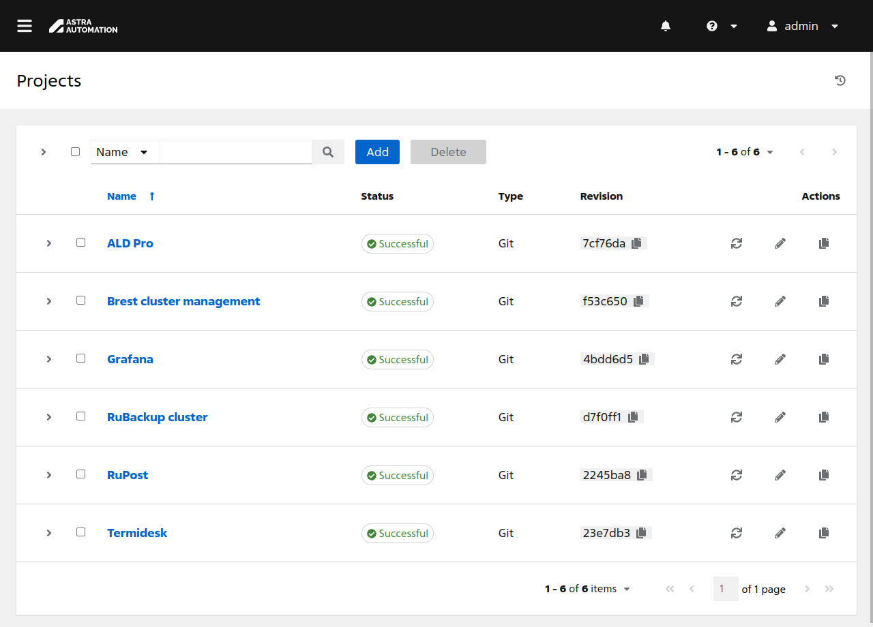Edit the Brest cluster management project
Image resolution: width=873 pixels, height=627 pixels.
(x=780, y=301)
